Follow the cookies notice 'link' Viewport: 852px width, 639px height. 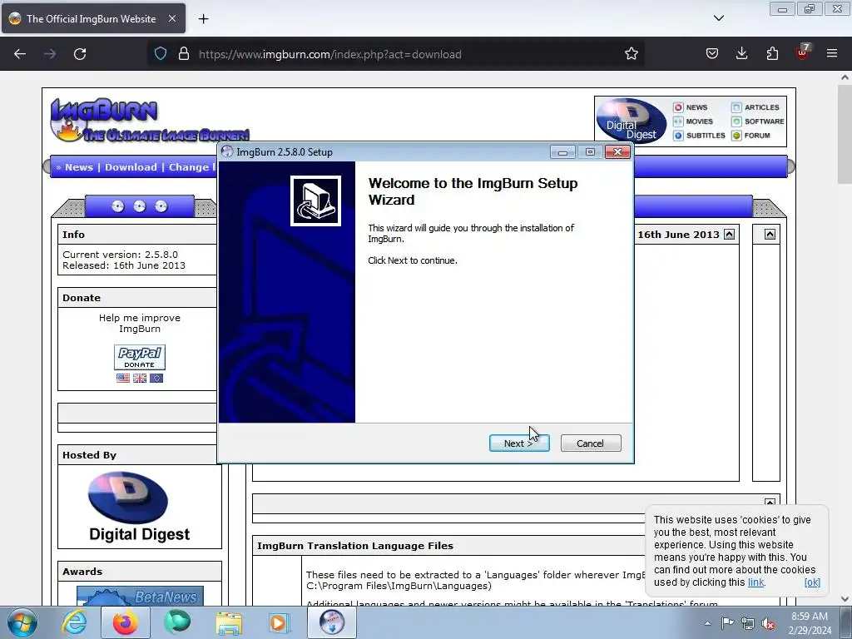point(755,582)
